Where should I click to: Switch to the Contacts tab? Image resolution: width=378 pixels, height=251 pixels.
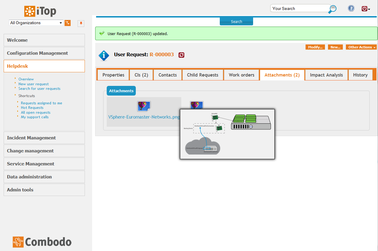pos(168,75)
